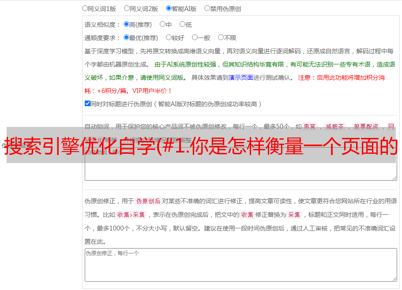Set 语义相似度 to 高(推荐)
This screenshot has height=290, width=402.
(126, 24)
